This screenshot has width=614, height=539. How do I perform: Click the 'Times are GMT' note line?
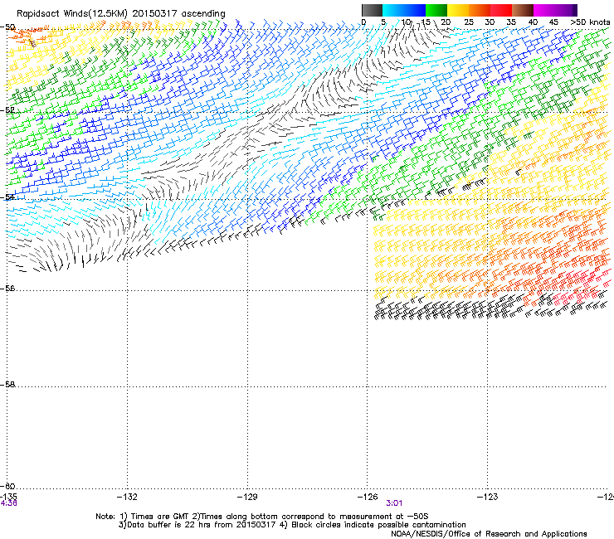[x=261, y=517]
